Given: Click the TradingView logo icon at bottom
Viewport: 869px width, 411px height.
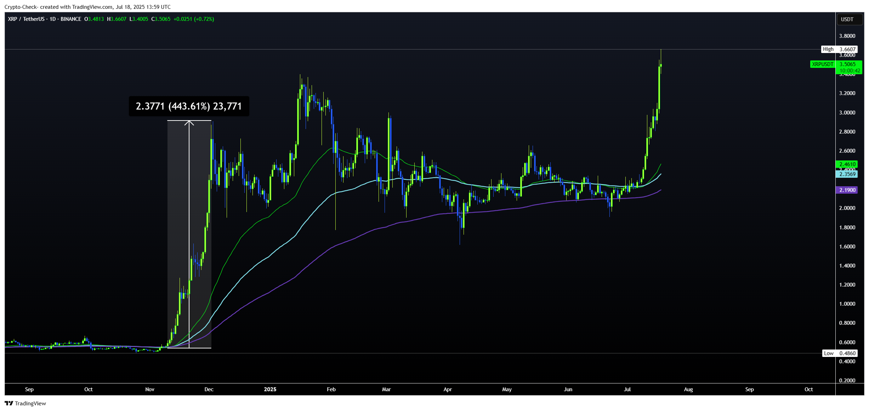Looking at the screenshot, I should 9,403.
